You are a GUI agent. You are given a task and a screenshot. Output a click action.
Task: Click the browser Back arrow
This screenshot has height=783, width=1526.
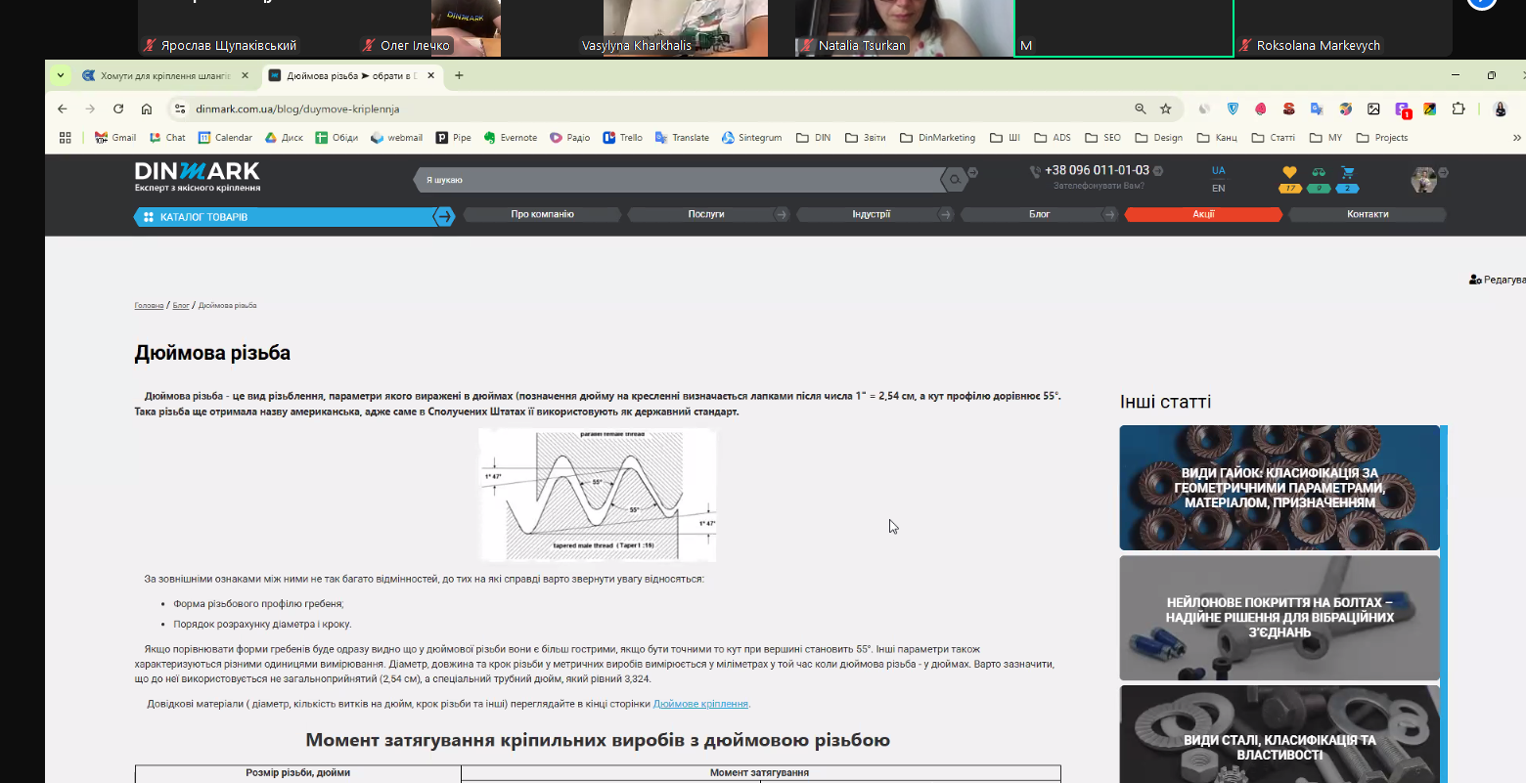click(63, 109)
